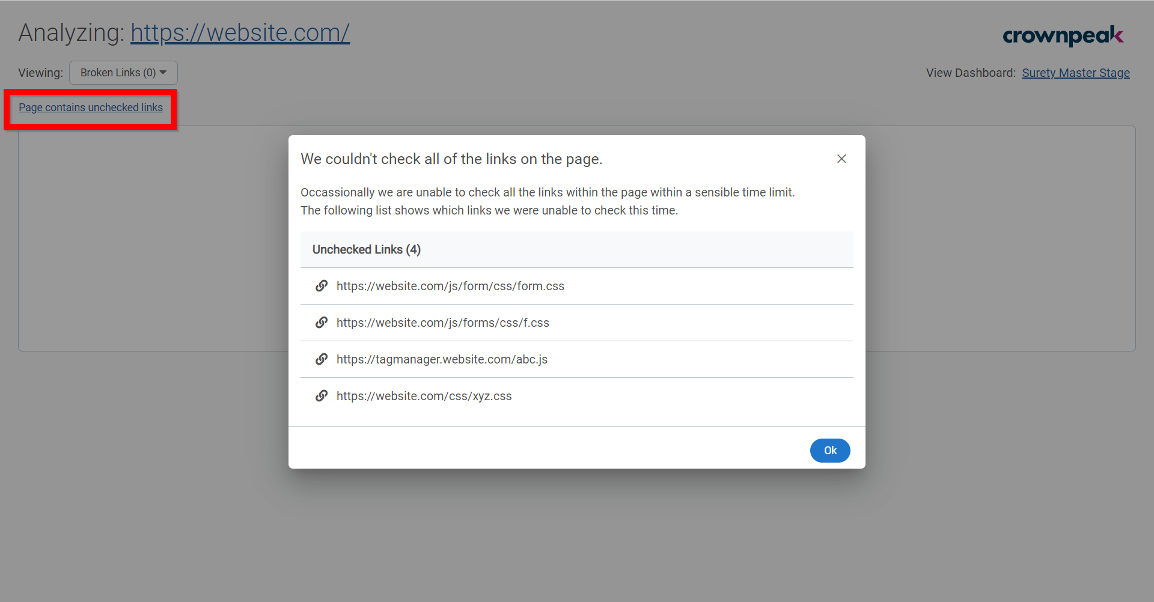Click the xyz.css unchecked link URL
The image size is (1154, 602).
click(424, 395)
